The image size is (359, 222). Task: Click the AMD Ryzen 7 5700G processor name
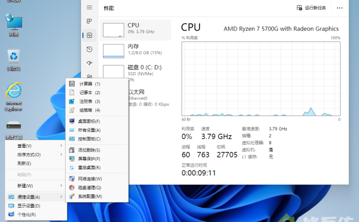tap(281, 29)
